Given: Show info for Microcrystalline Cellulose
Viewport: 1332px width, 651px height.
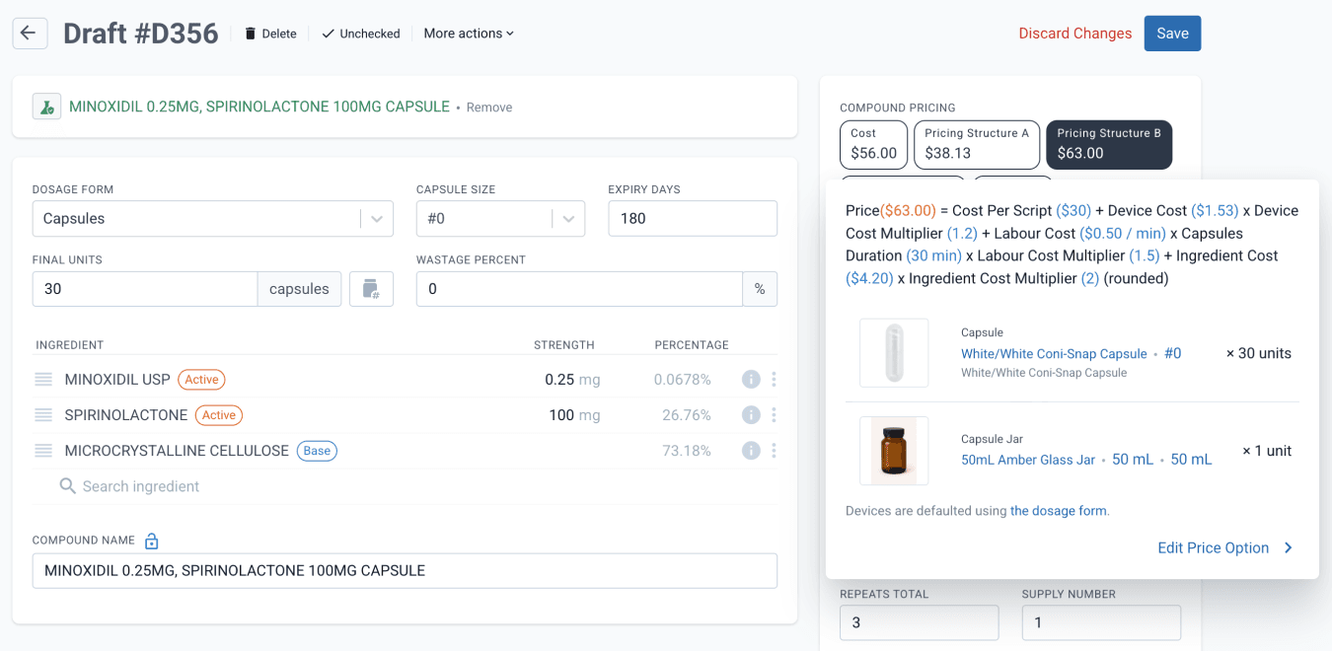Looking at the screenshot, I should (751, 451).
